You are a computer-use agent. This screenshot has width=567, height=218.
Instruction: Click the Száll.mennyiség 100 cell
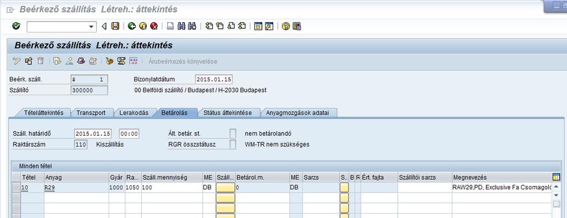coord(172,188)
